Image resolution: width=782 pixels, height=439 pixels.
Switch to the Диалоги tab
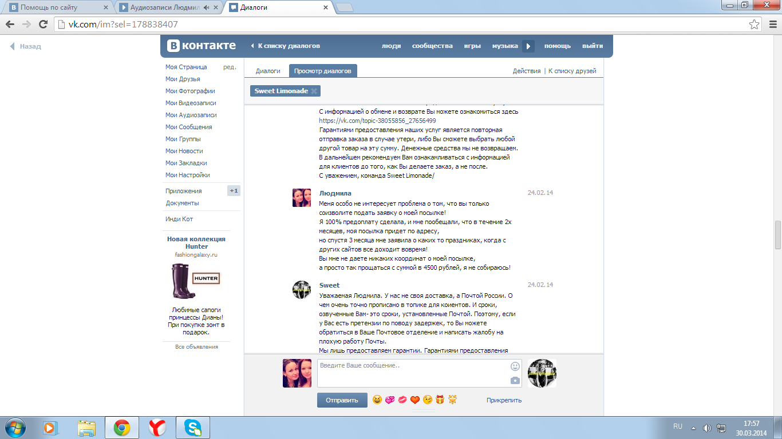click(268, 71)
